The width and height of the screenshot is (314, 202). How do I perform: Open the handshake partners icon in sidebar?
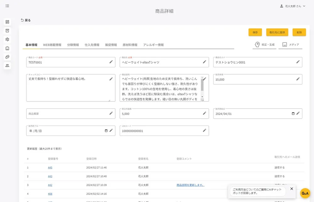[x=7, y=57]
